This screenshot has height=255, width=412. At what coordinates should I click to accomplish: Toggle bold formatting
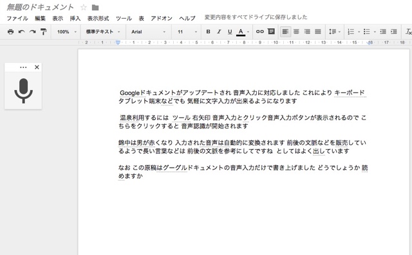tap(208, 31)
